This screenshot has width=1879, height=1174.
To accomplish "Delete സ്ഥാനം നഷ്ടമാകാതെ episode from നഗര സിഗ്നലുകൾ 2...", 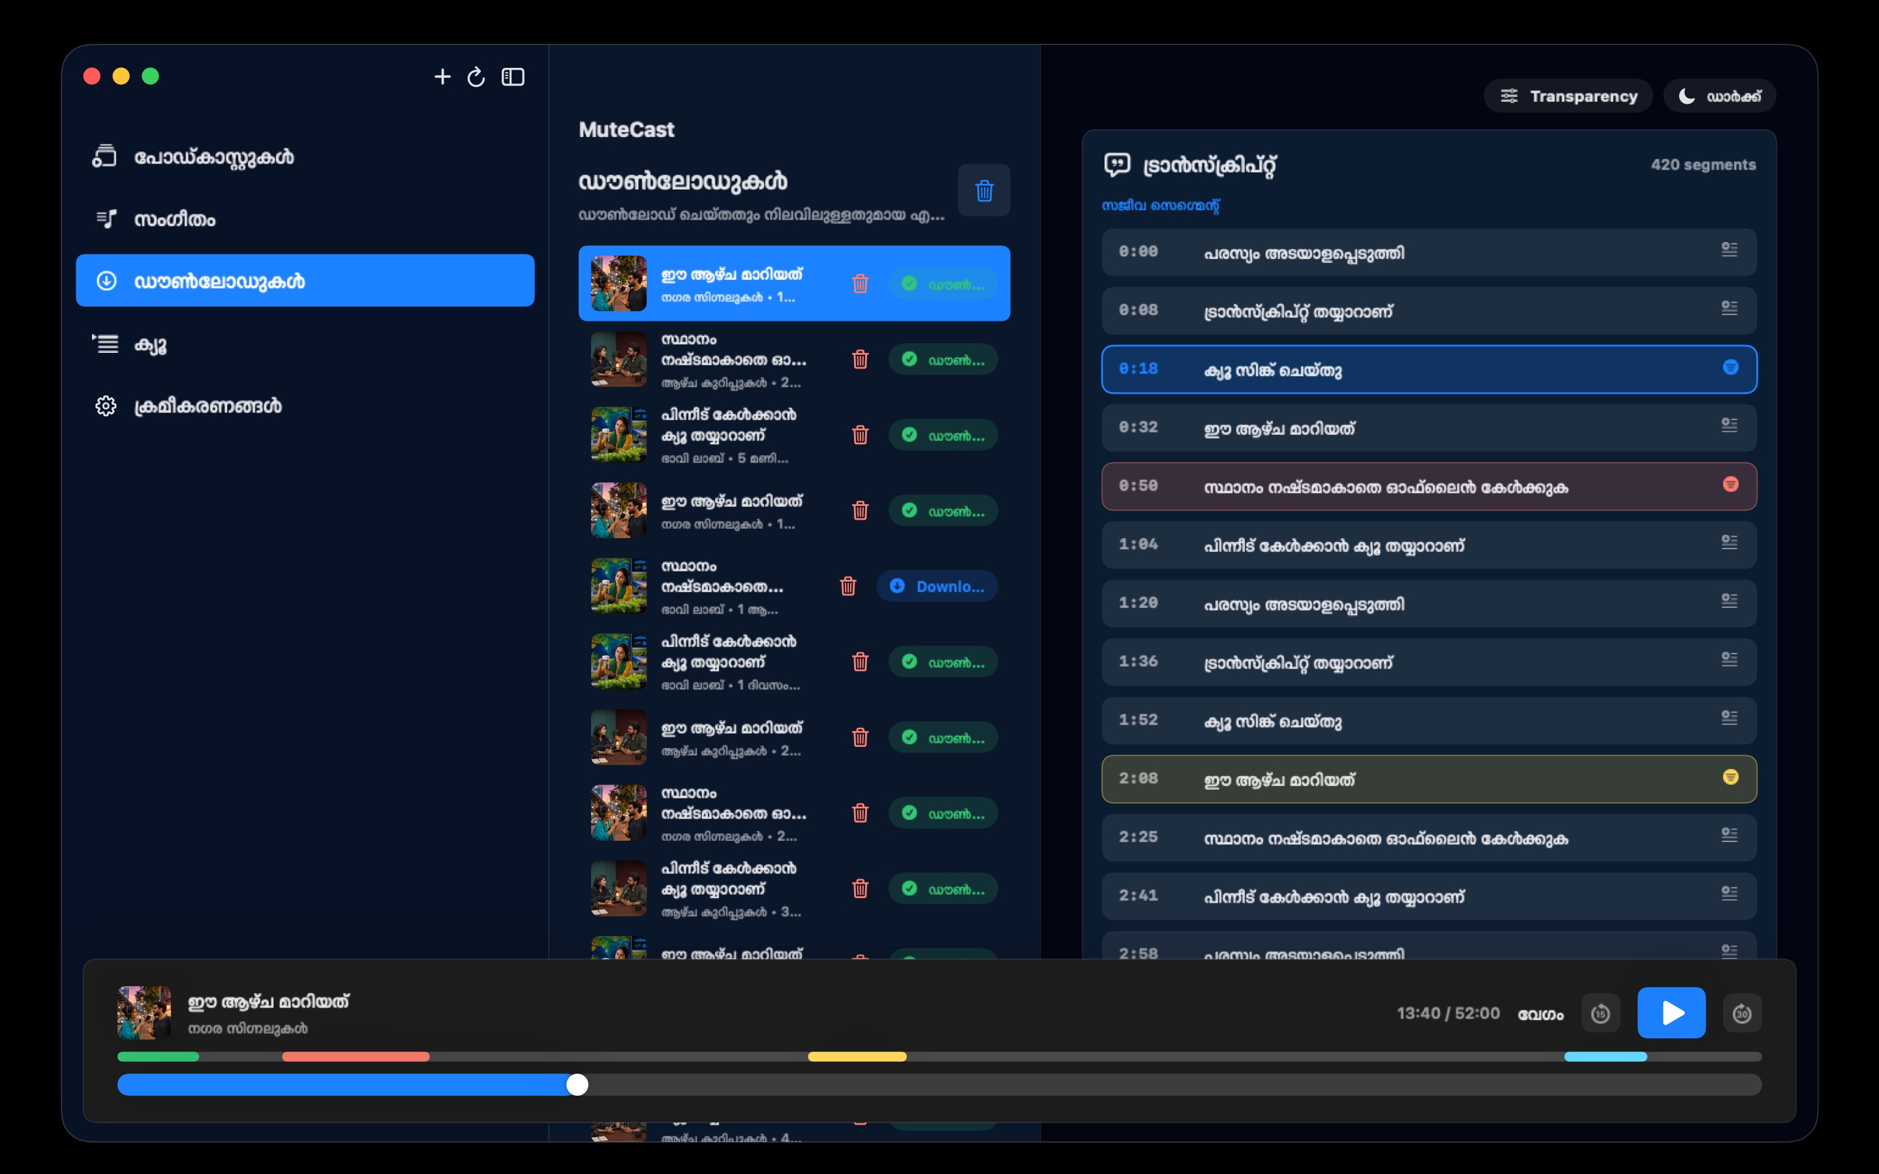I will [859, 813].
